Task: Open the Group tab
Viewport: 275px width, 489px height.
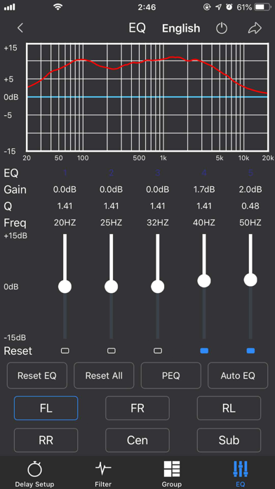Action: (x=172, y=474)
